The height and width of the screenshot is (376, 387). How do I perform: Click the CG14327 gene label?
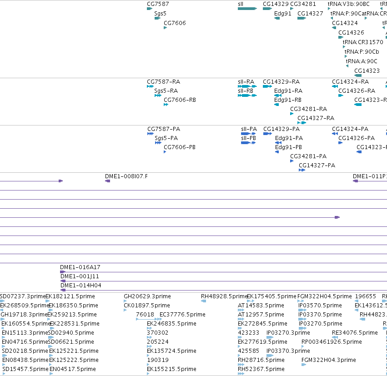(310, 14)
